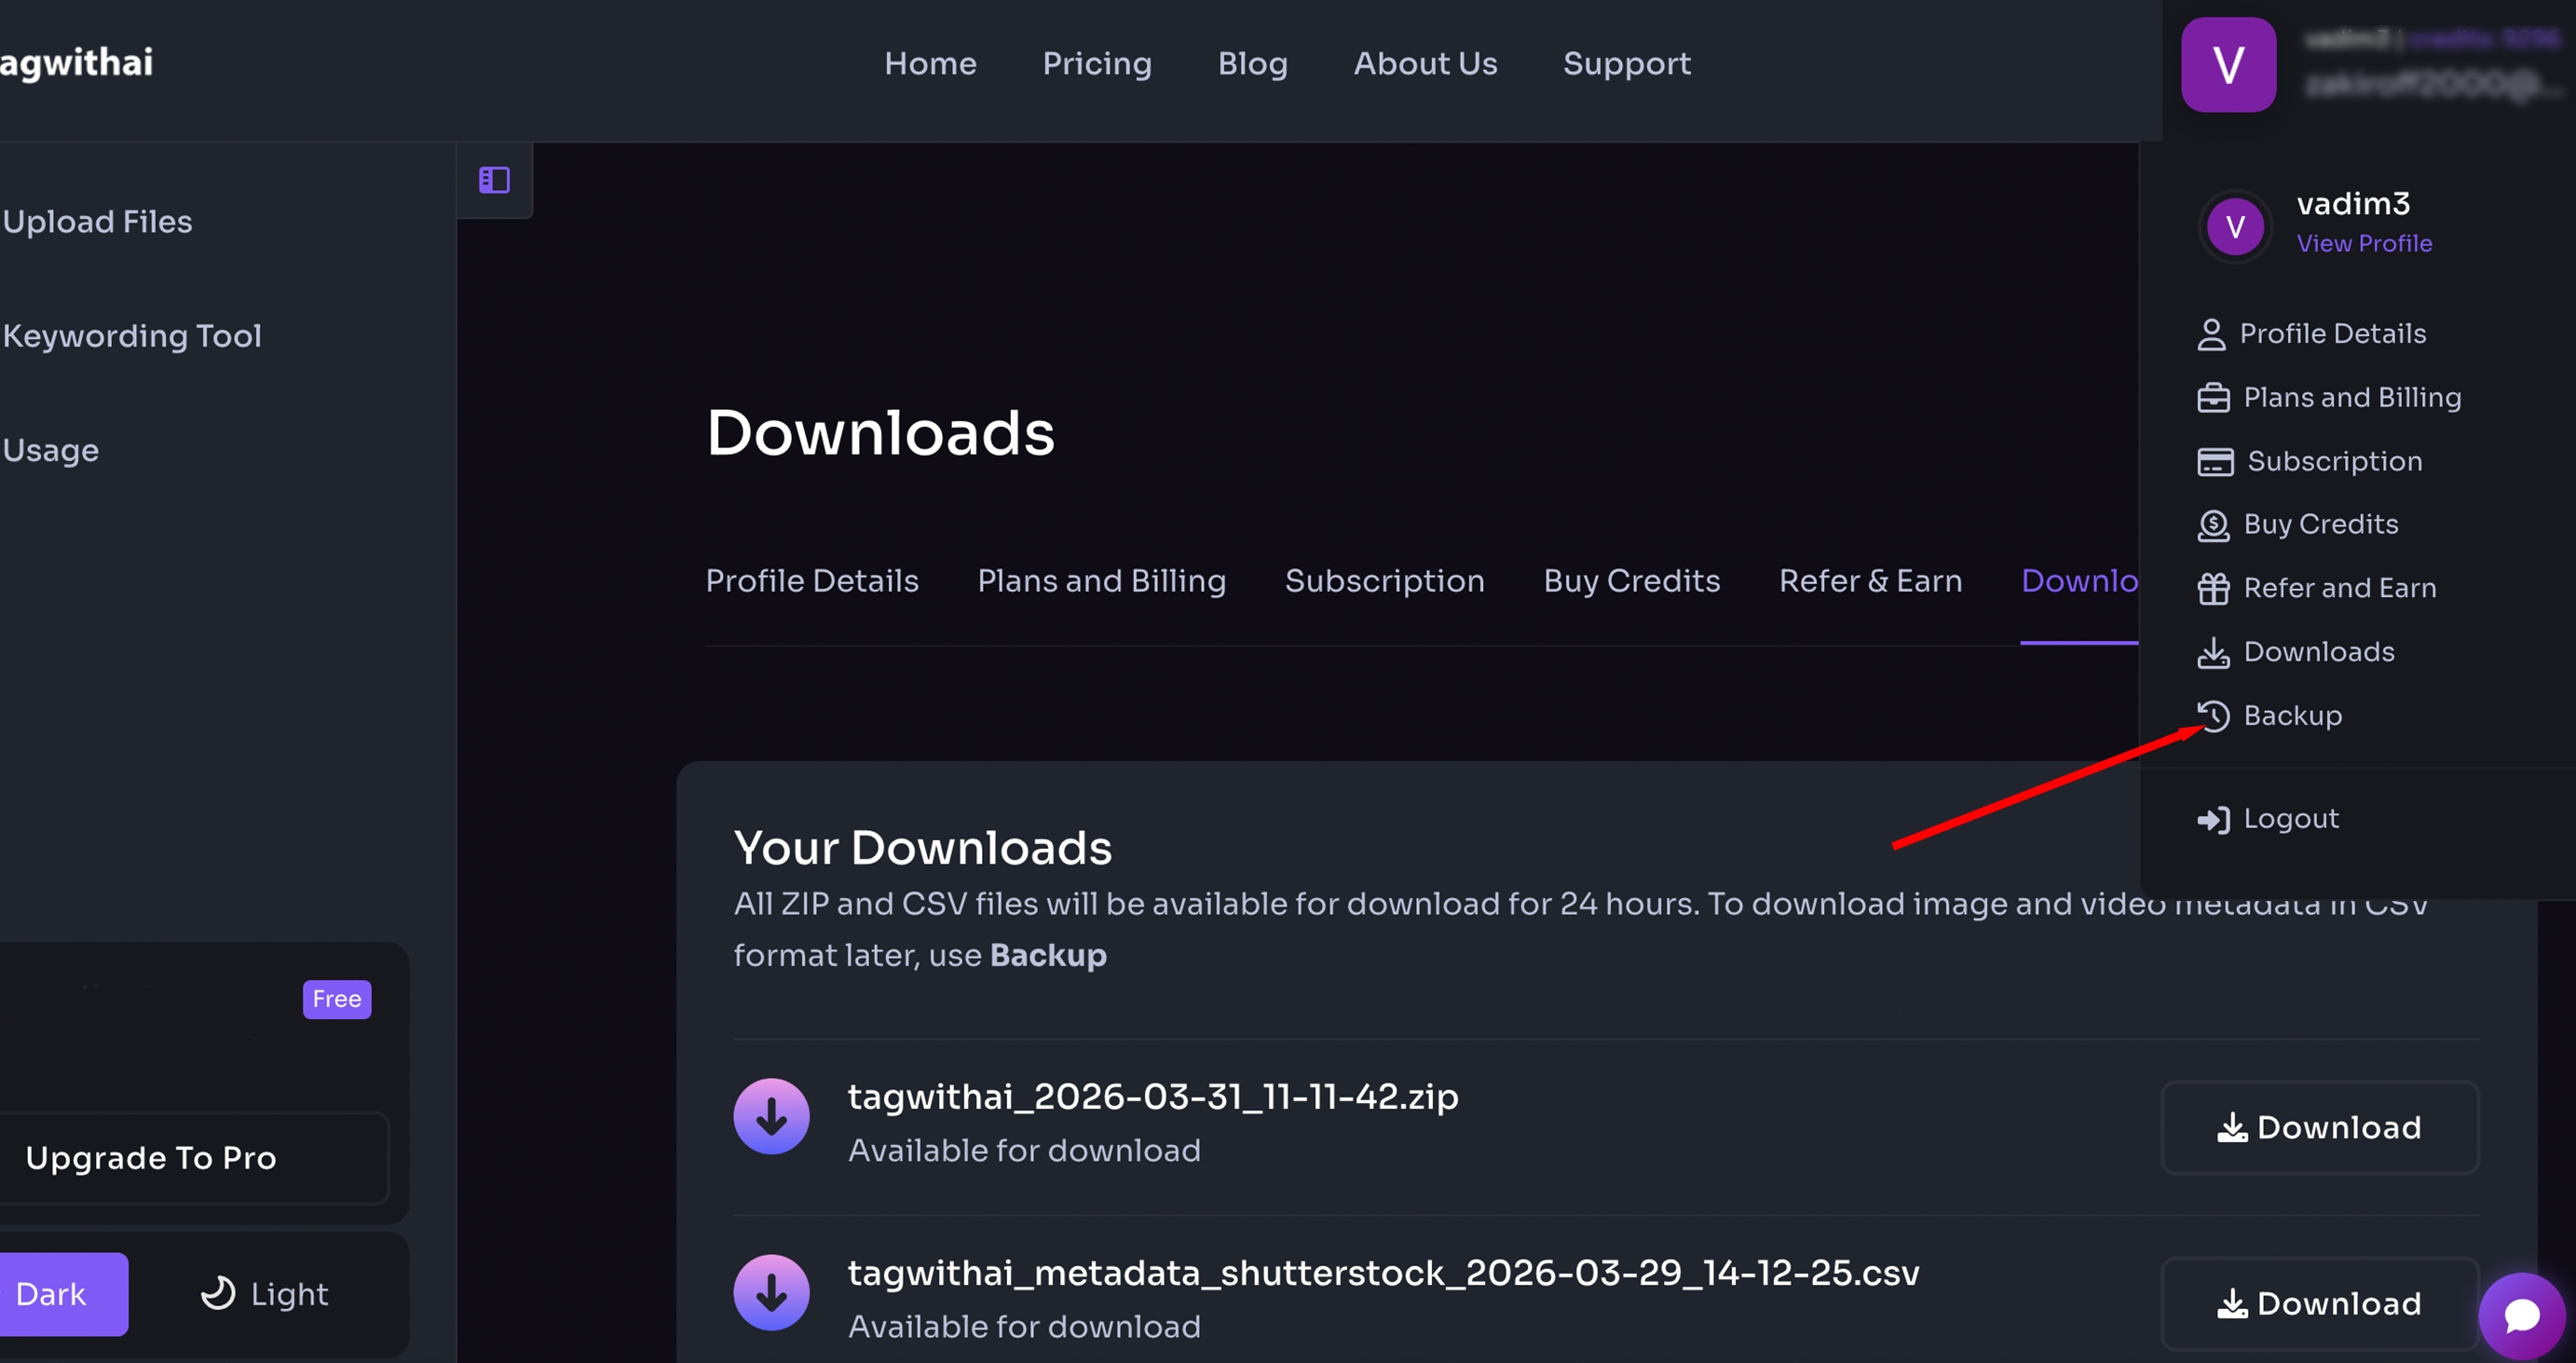Open the Refer & Earn tab
Image resolution: width=2576 pixels, height=1363 pixels.
[x=1870, y=581]
